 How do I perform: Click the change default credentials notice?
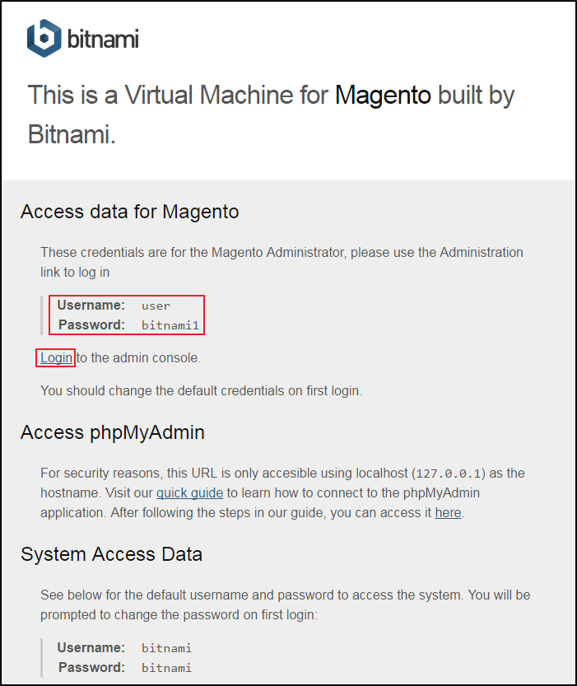coord(202,390)
